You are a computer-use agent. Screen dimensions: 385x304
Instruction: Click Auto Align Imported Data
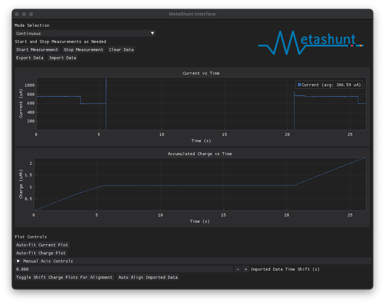tap(148, 277)
